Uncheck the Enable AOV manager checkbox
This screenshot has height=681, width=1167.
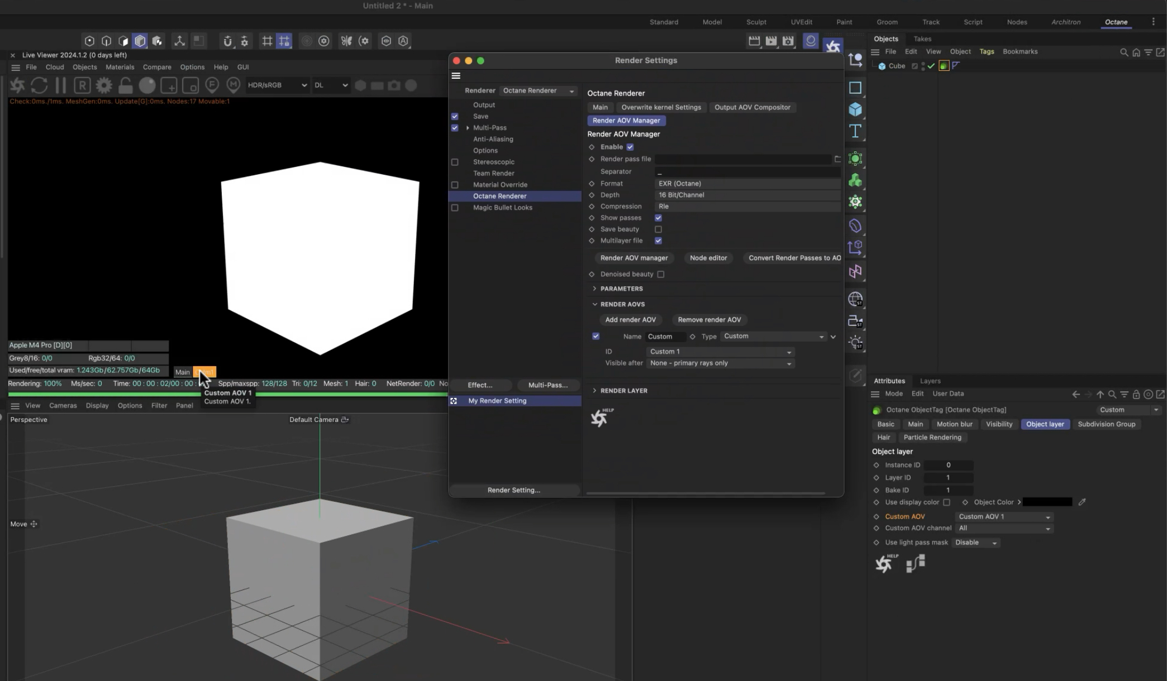click(630, 147)
